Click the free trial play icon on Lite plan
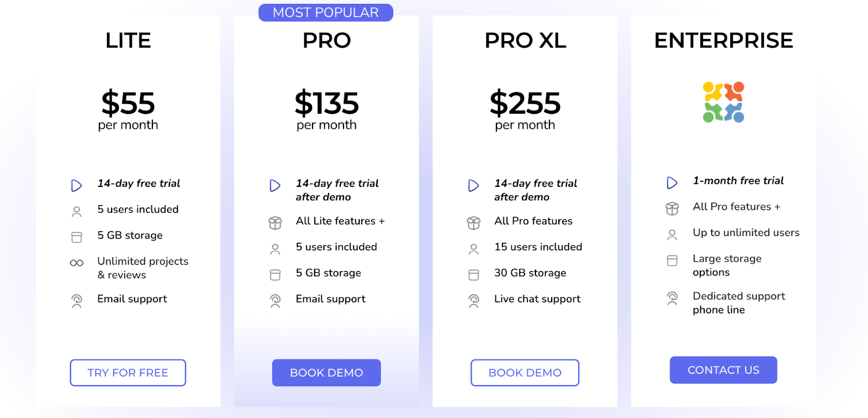Image resolution: width=868 pixels, height=418 pixels. (76, 185)
